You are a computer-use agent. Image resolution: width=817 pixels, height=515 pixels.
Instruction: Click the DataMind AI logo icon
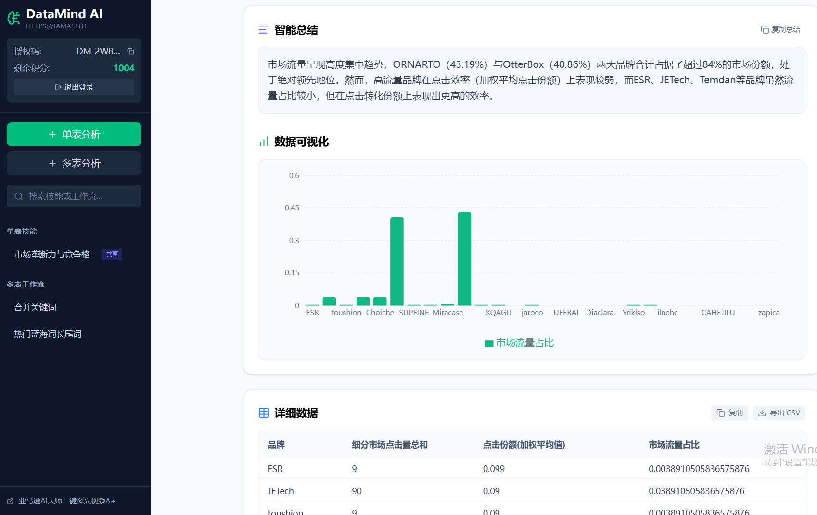[x=13, y=18]
